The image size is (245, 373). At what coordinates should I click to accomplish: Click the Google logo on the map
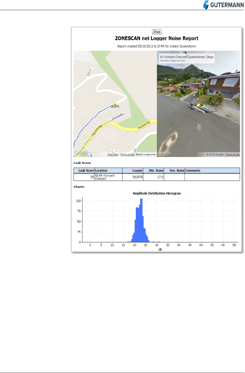point(81,153)
